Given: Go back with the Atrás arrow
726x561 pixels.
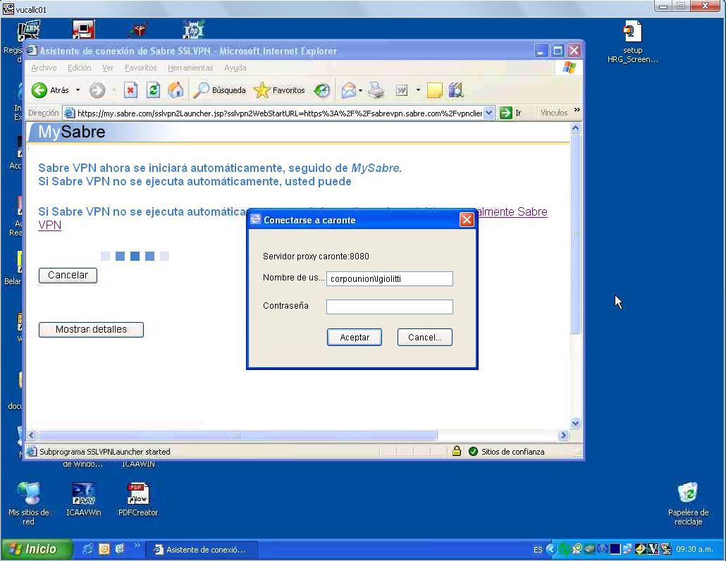Looking at the screenshot, I should [50, 90].
